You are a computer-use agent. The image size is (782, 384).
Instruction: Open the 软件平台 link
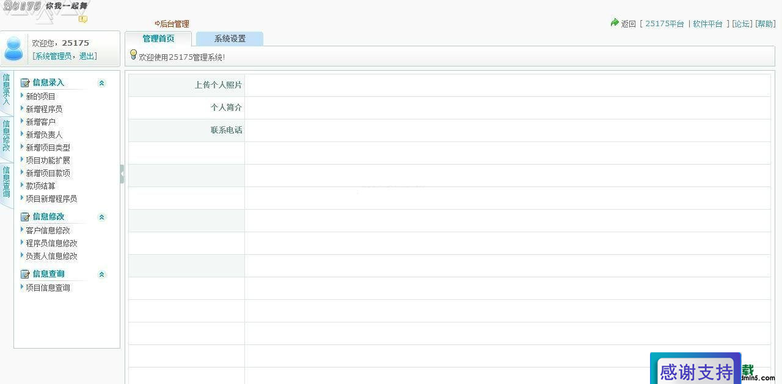coord(707,24)
